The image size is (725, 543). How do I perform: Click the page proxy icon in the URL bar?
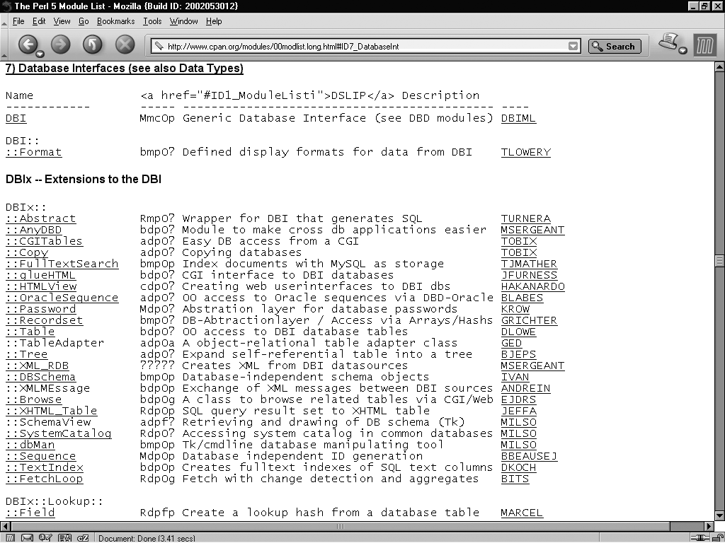pyautogui.click(x=159, y=46)
